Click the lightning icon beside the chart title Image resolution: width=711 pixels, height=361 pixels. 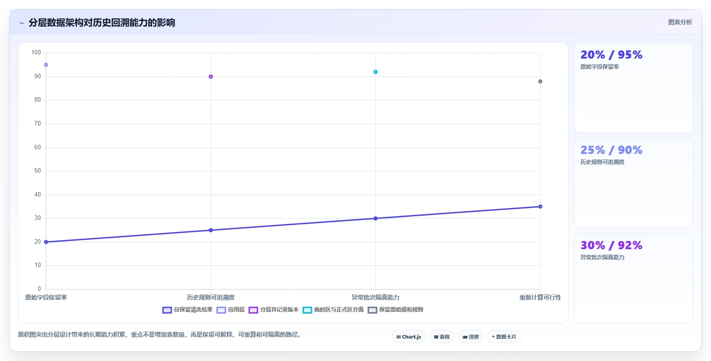22,23
